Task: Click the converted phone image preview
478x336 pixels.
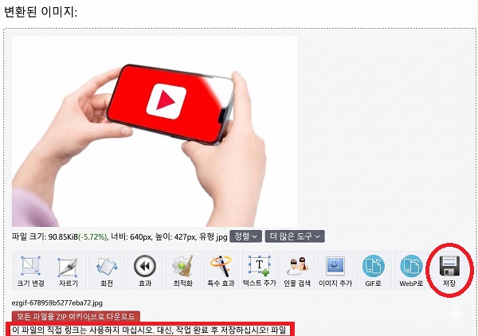Action: click(155, 131)
